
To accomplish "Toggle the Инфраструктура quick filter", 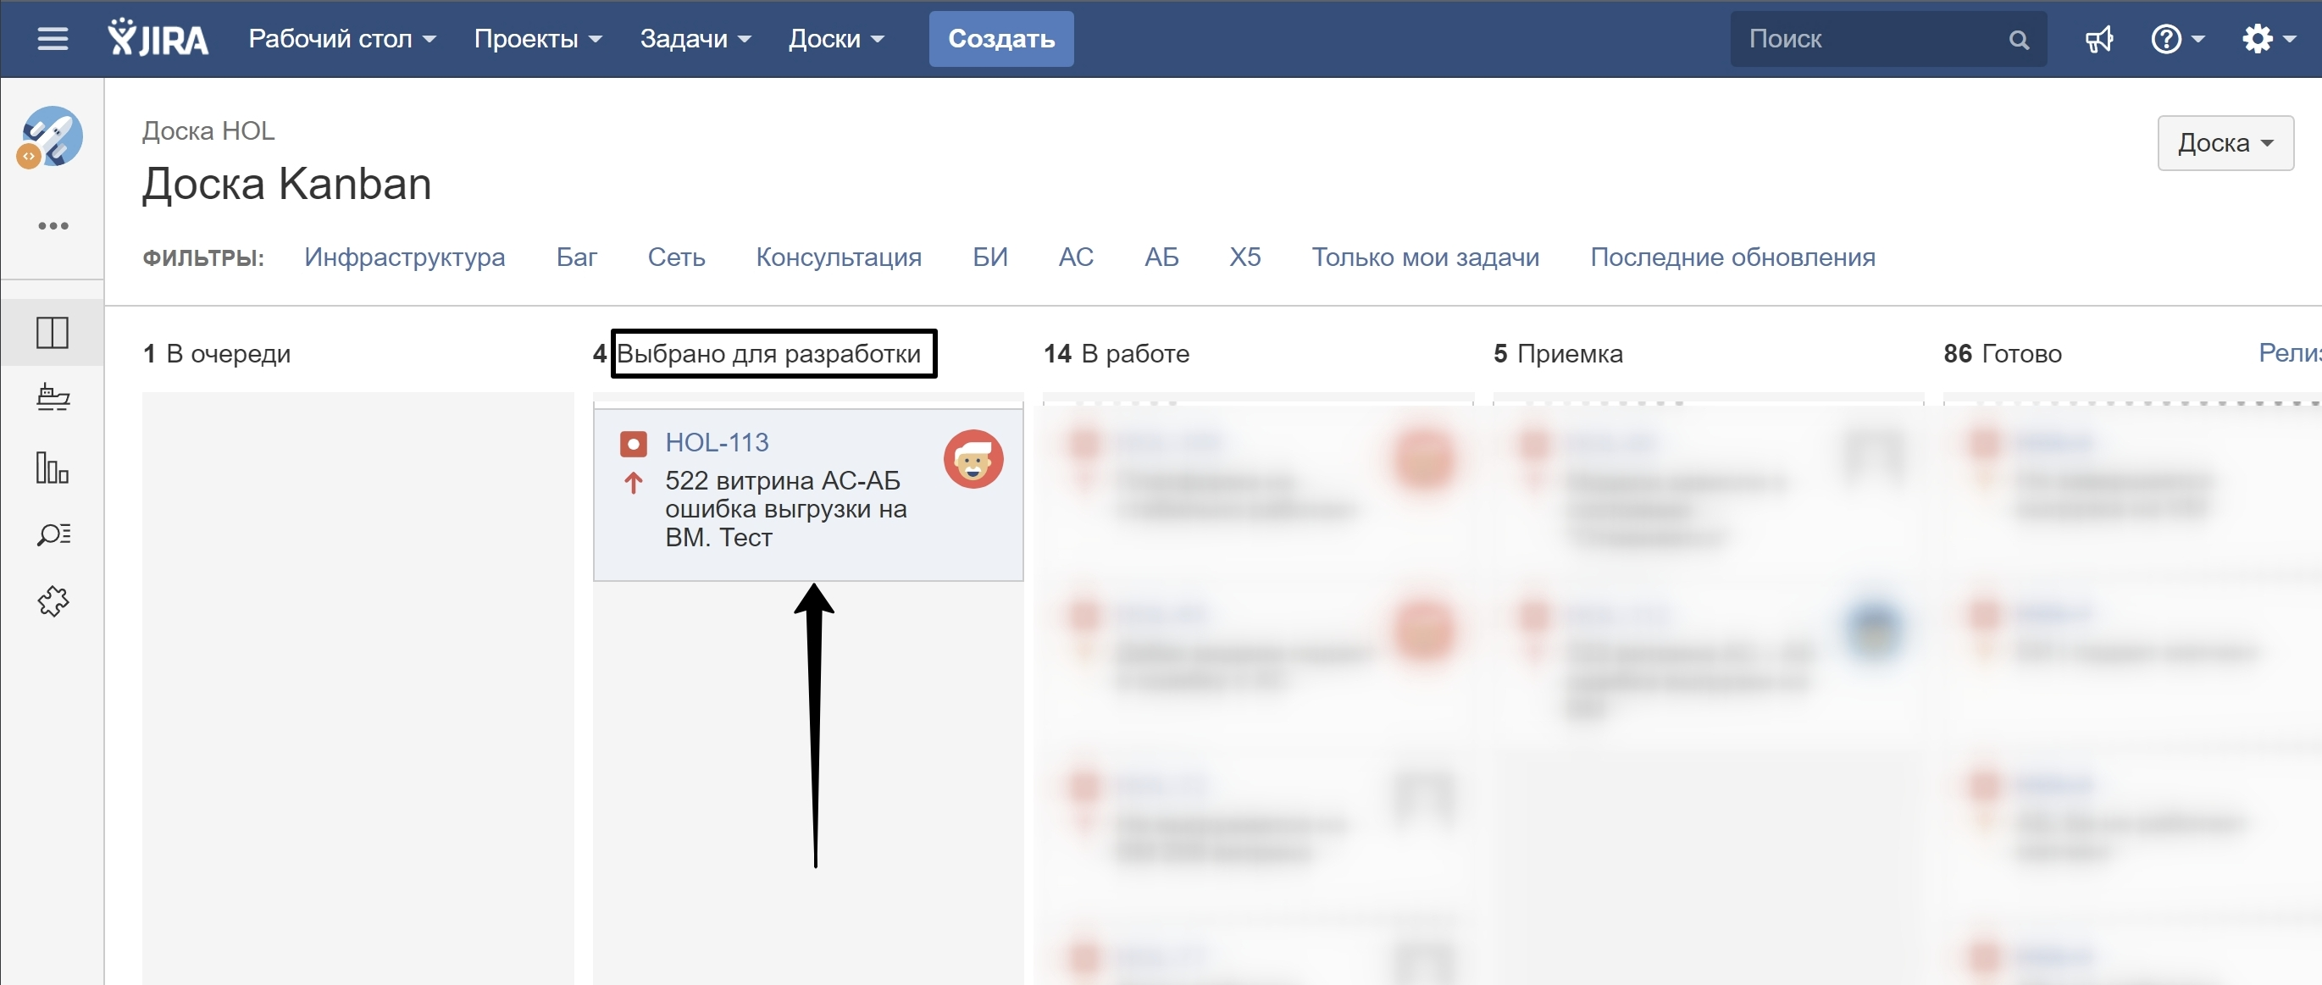I will pyautogui.click(x=404, y=257).
